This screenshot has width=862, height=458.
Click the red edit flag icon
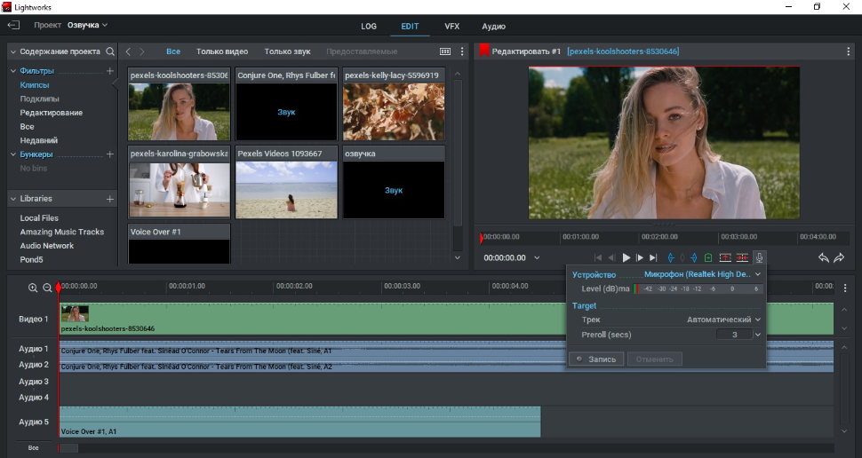coord(483,51)
